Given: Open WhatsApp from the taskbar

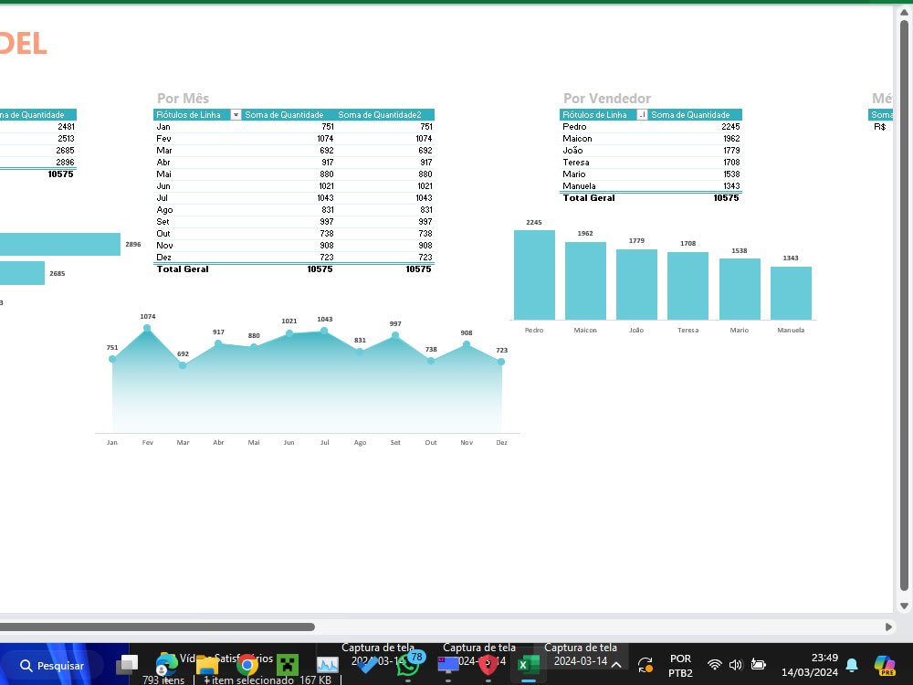Looking at the screenshot, I should 408,664.
